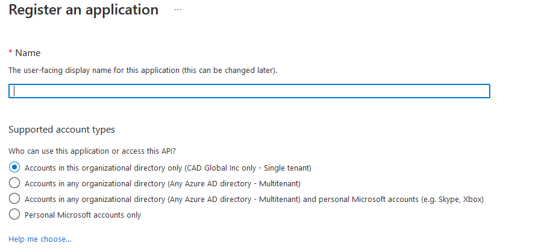Click the 'Register an application' page heading
The width and height of the screenshot is (556, 252).
tap(84, 10)
